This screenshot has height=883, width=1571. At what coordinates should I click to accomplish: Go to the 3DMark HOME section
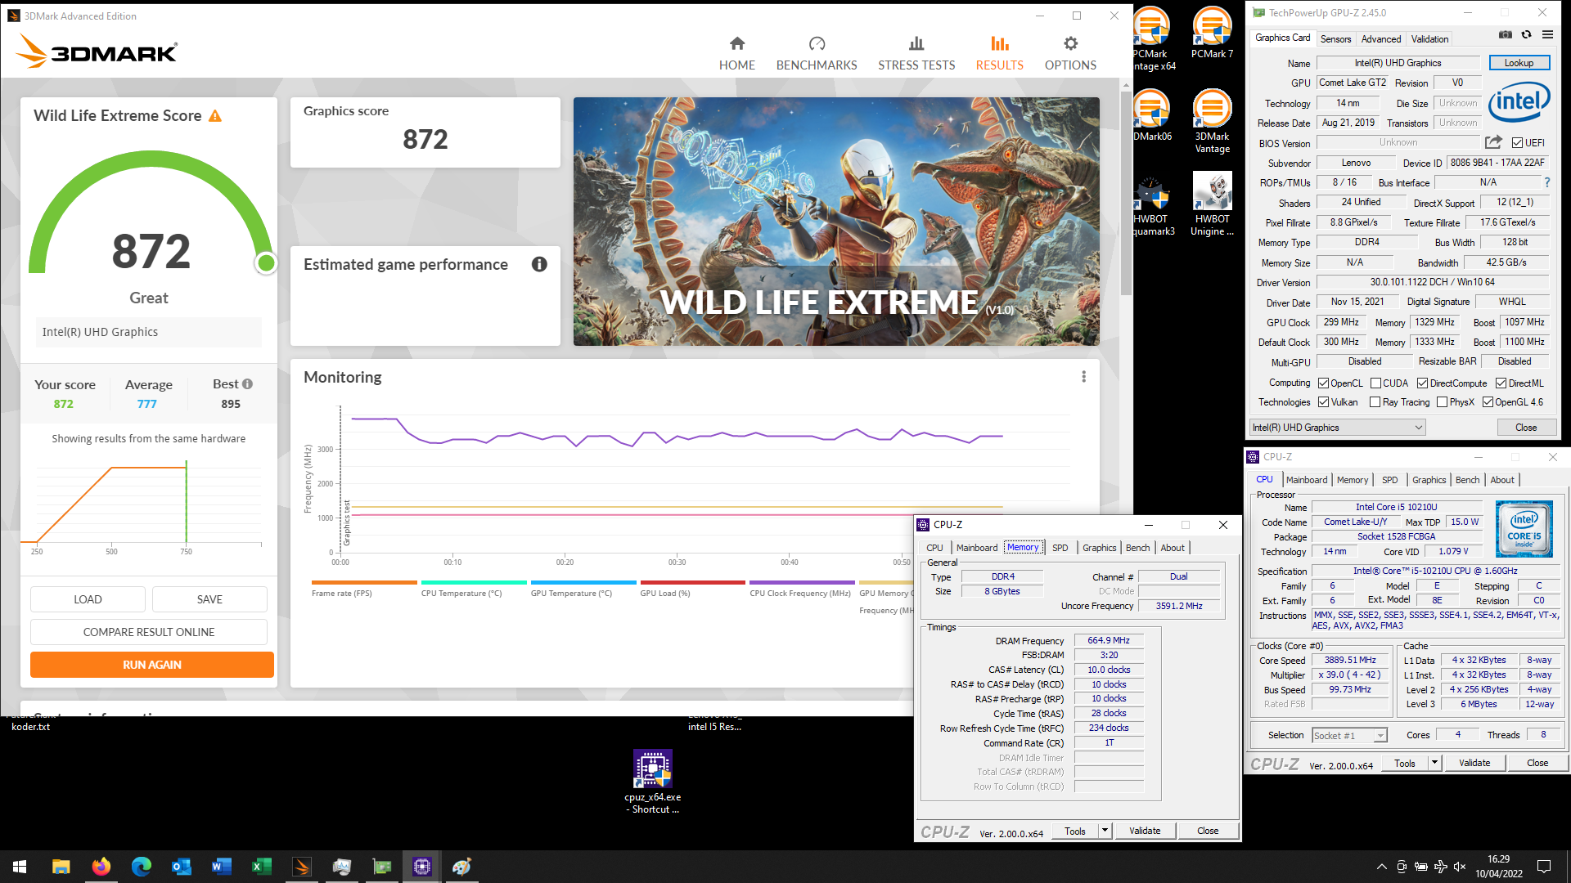[736, 54]
